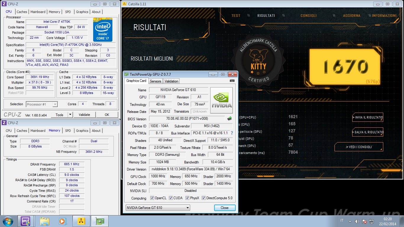
Task: Click the Core Speed value 3691.19 MHz
Action: pos(40,77)
